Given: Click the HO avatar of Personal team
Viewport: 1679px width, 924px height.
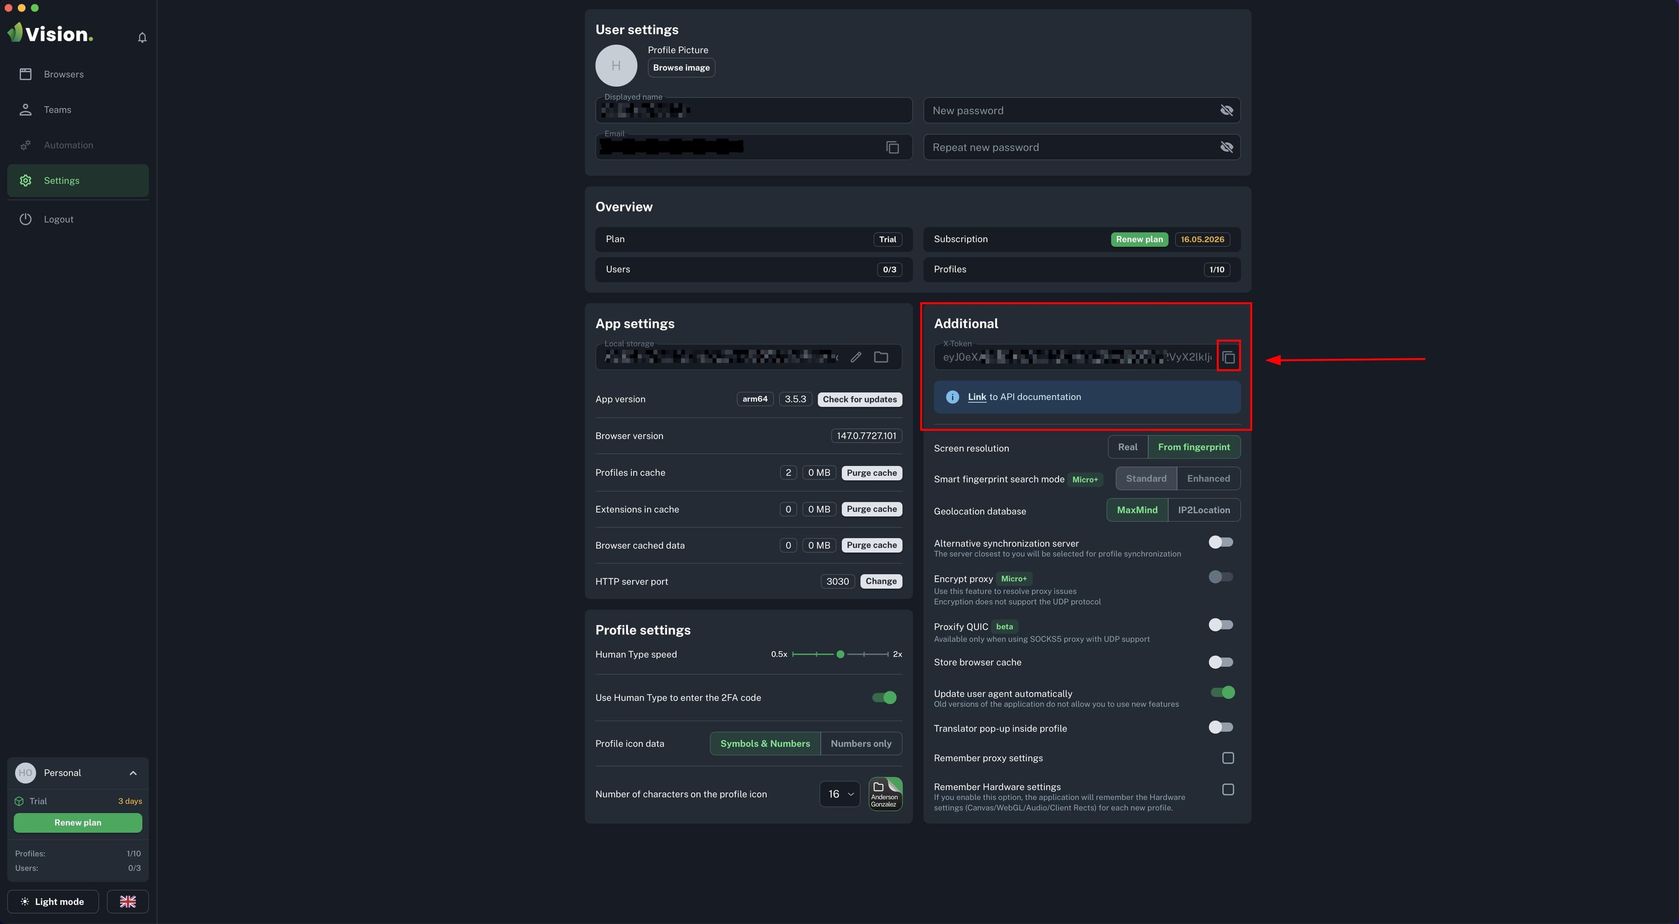Looking at the screenshot, I should coord(25,773).
